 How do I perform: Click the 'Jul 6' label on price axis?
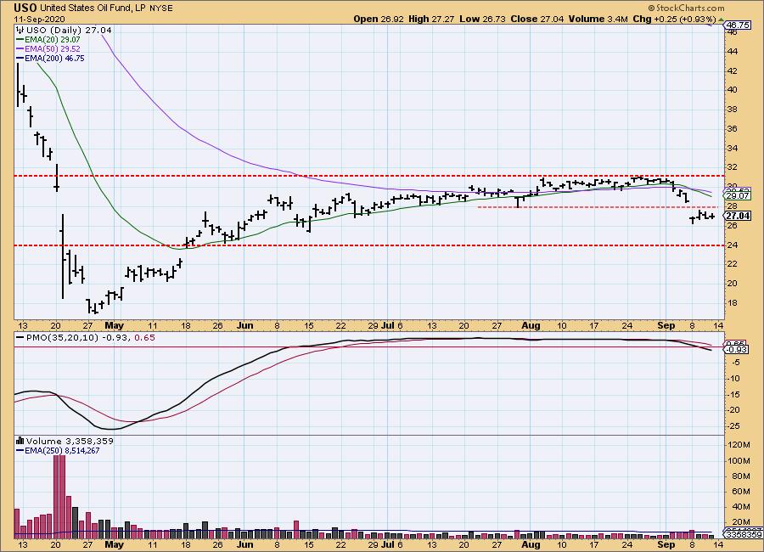[391, 325]
